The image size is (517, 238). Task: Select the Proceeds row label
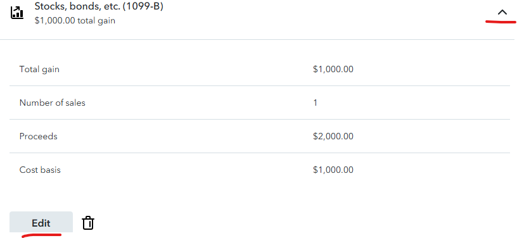(38, 136)
